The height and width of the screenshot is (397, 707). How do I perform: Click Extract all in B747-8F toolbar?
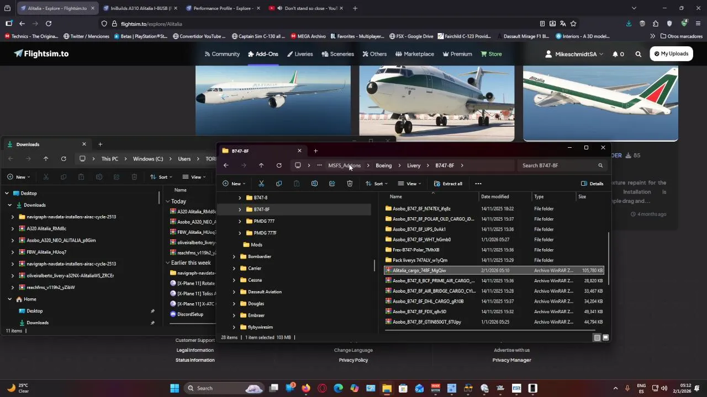448,184
